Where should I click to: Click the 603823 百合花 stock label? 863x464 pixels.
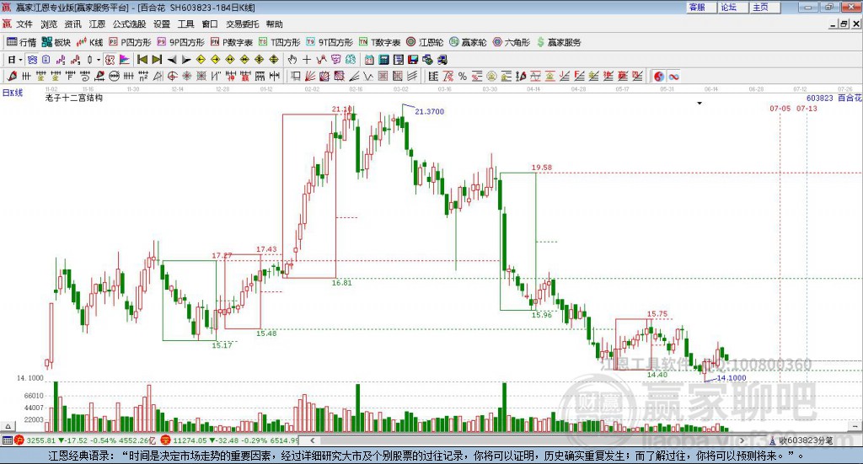click(834, 98)
